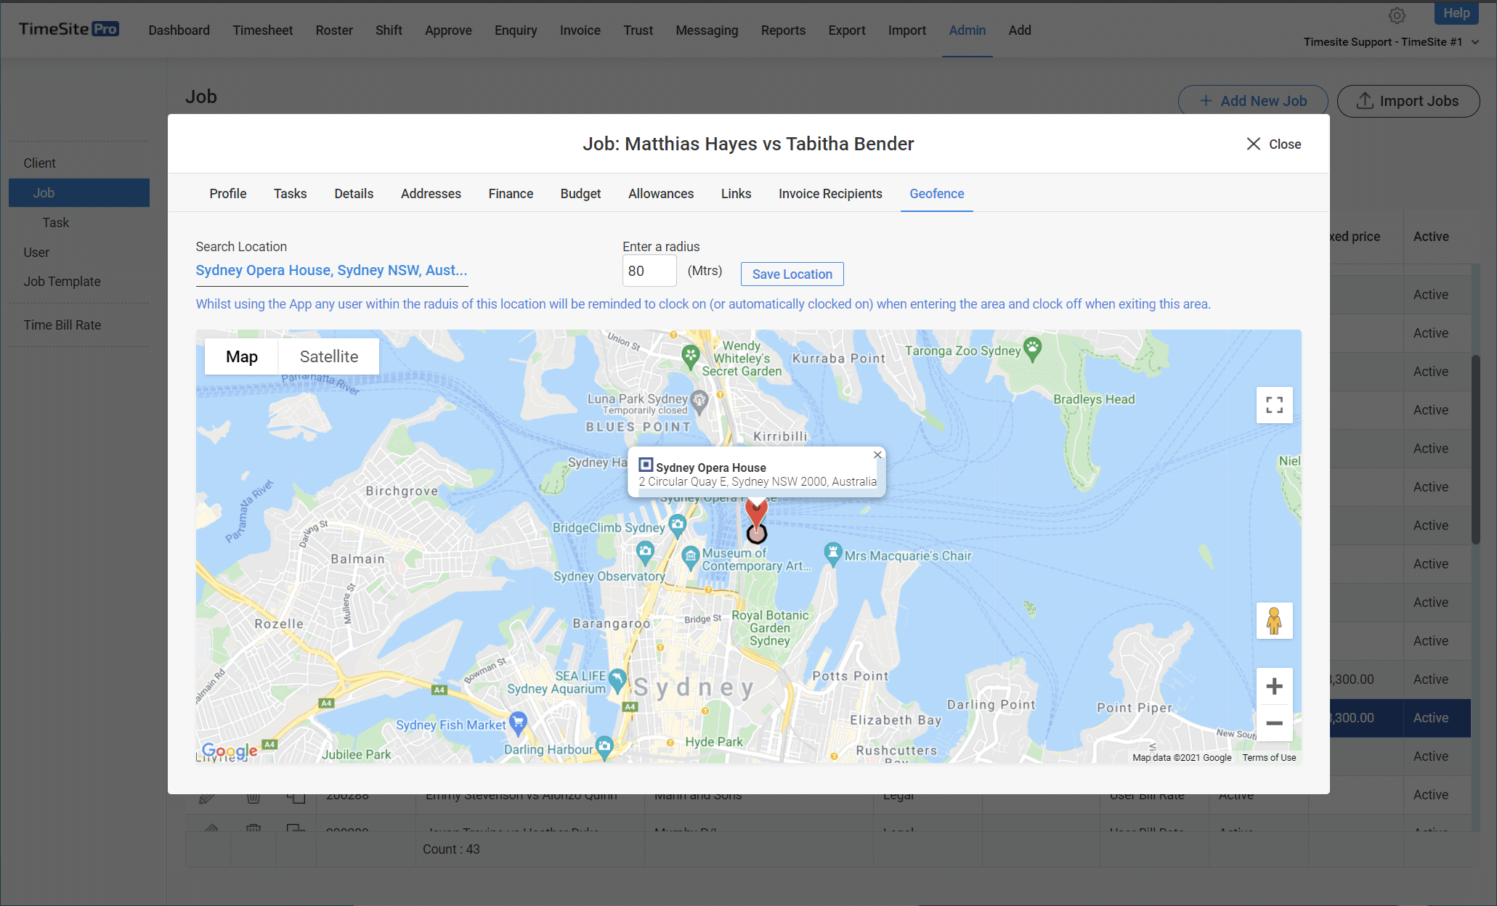Open the Allowances tab
Viewport: 1497px width, 906px height.
(x=661, y=194)
